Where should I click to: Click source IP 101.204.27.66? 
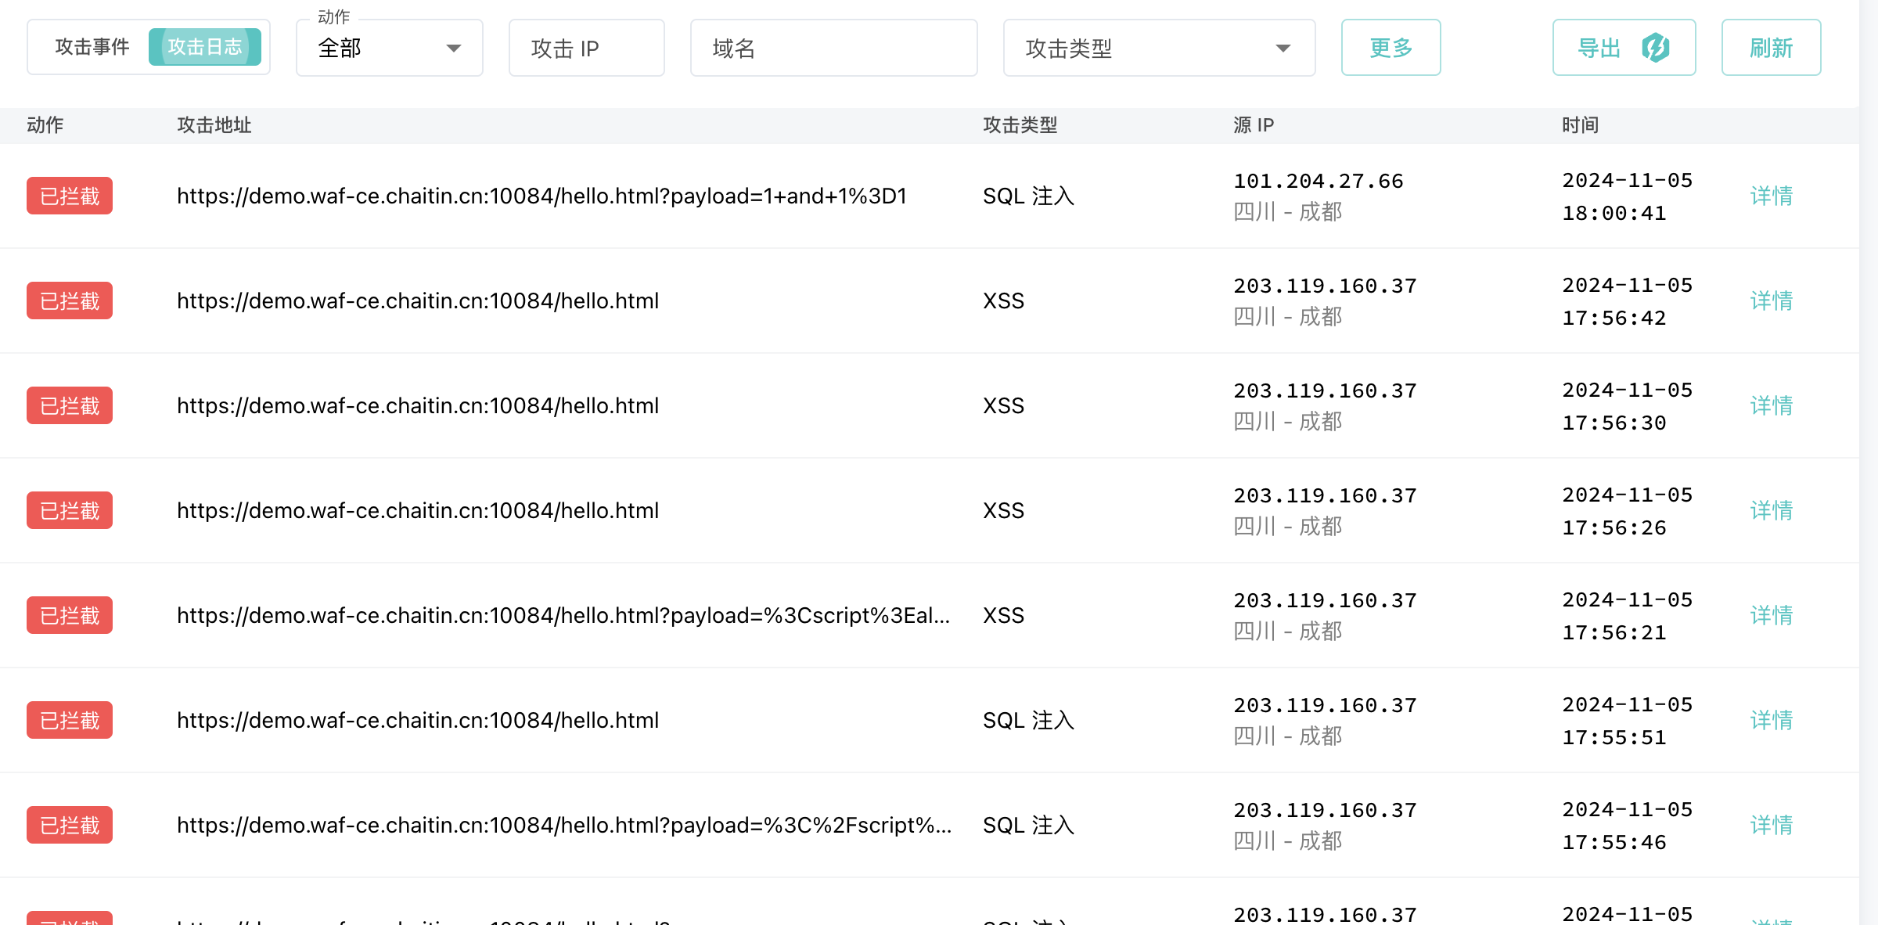pyautogui.click(x=1318, y=182)
